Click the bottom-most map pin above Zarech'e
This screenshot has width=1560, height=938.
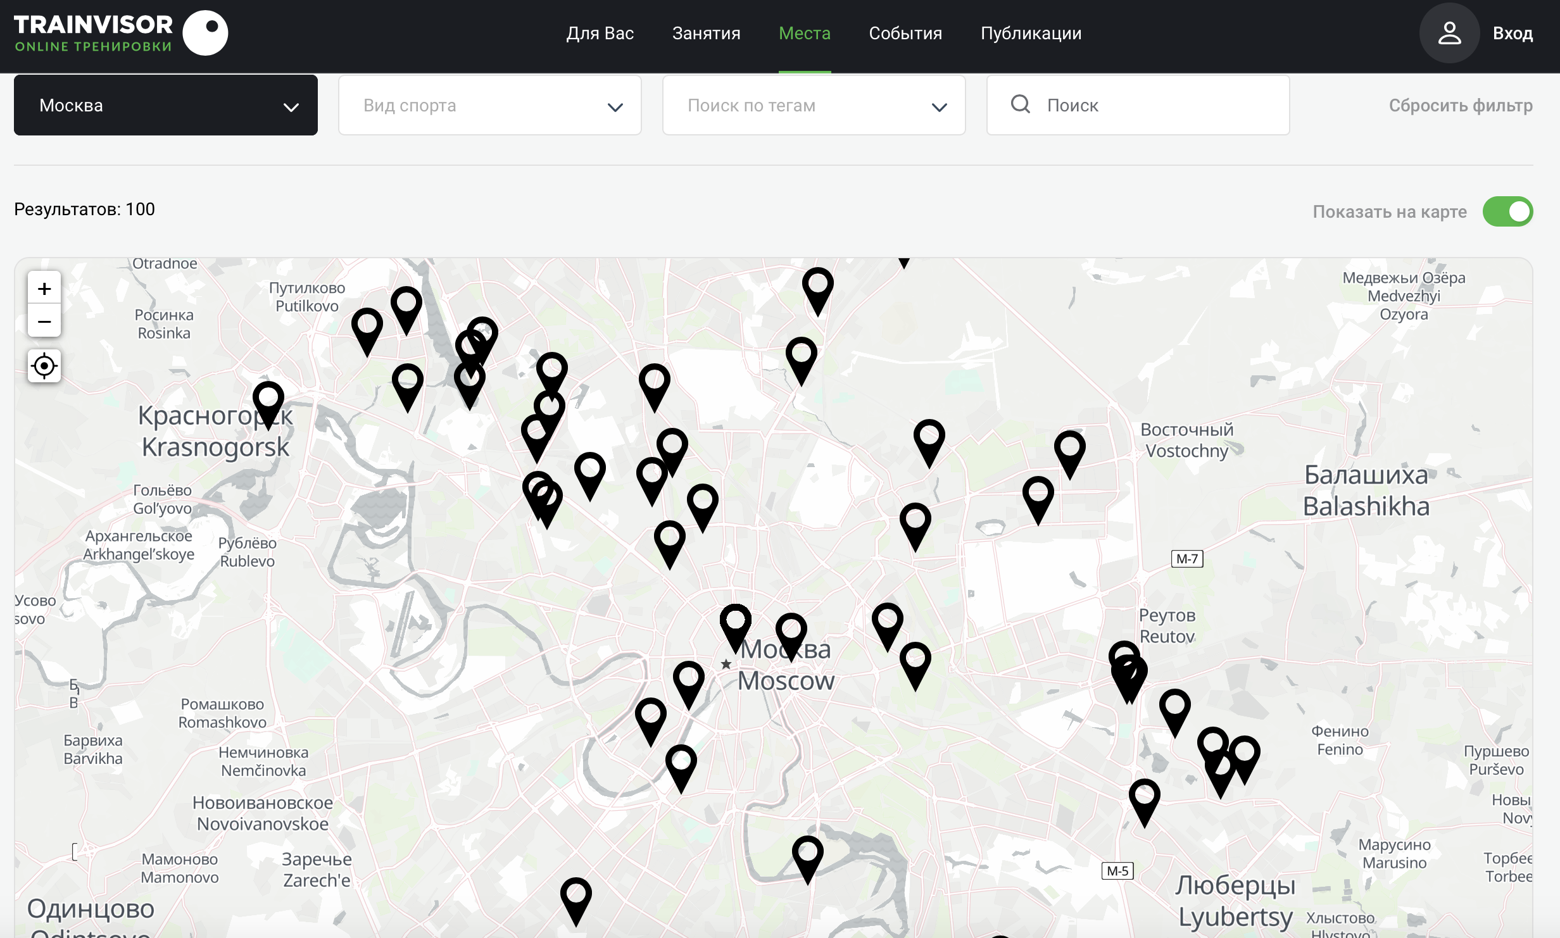(576, 896)
